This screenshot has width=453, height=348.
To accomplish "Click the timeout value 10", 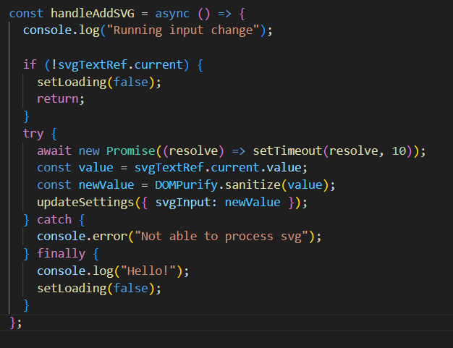I will click(x=399, y=151).
